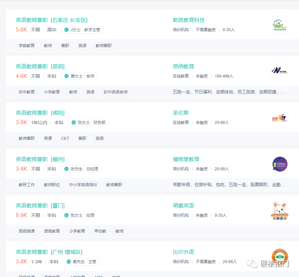Select the CET skill tag
This screenshot has width=299, height=277.
[65, 138]
